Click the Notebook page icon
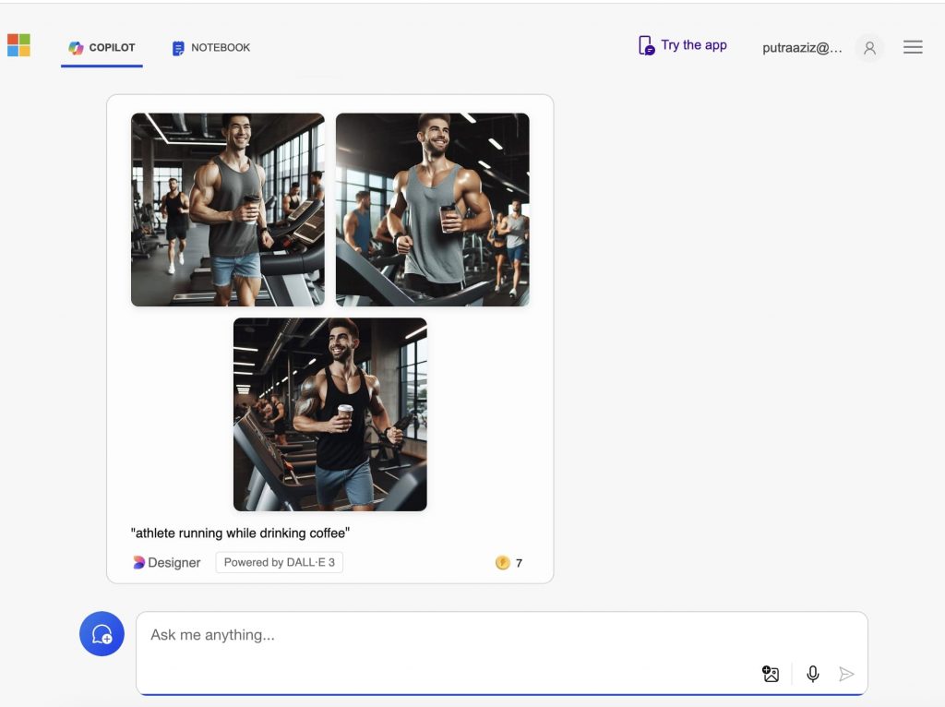The width and height of the screenshot is (945, 707). tap(178, 48)
